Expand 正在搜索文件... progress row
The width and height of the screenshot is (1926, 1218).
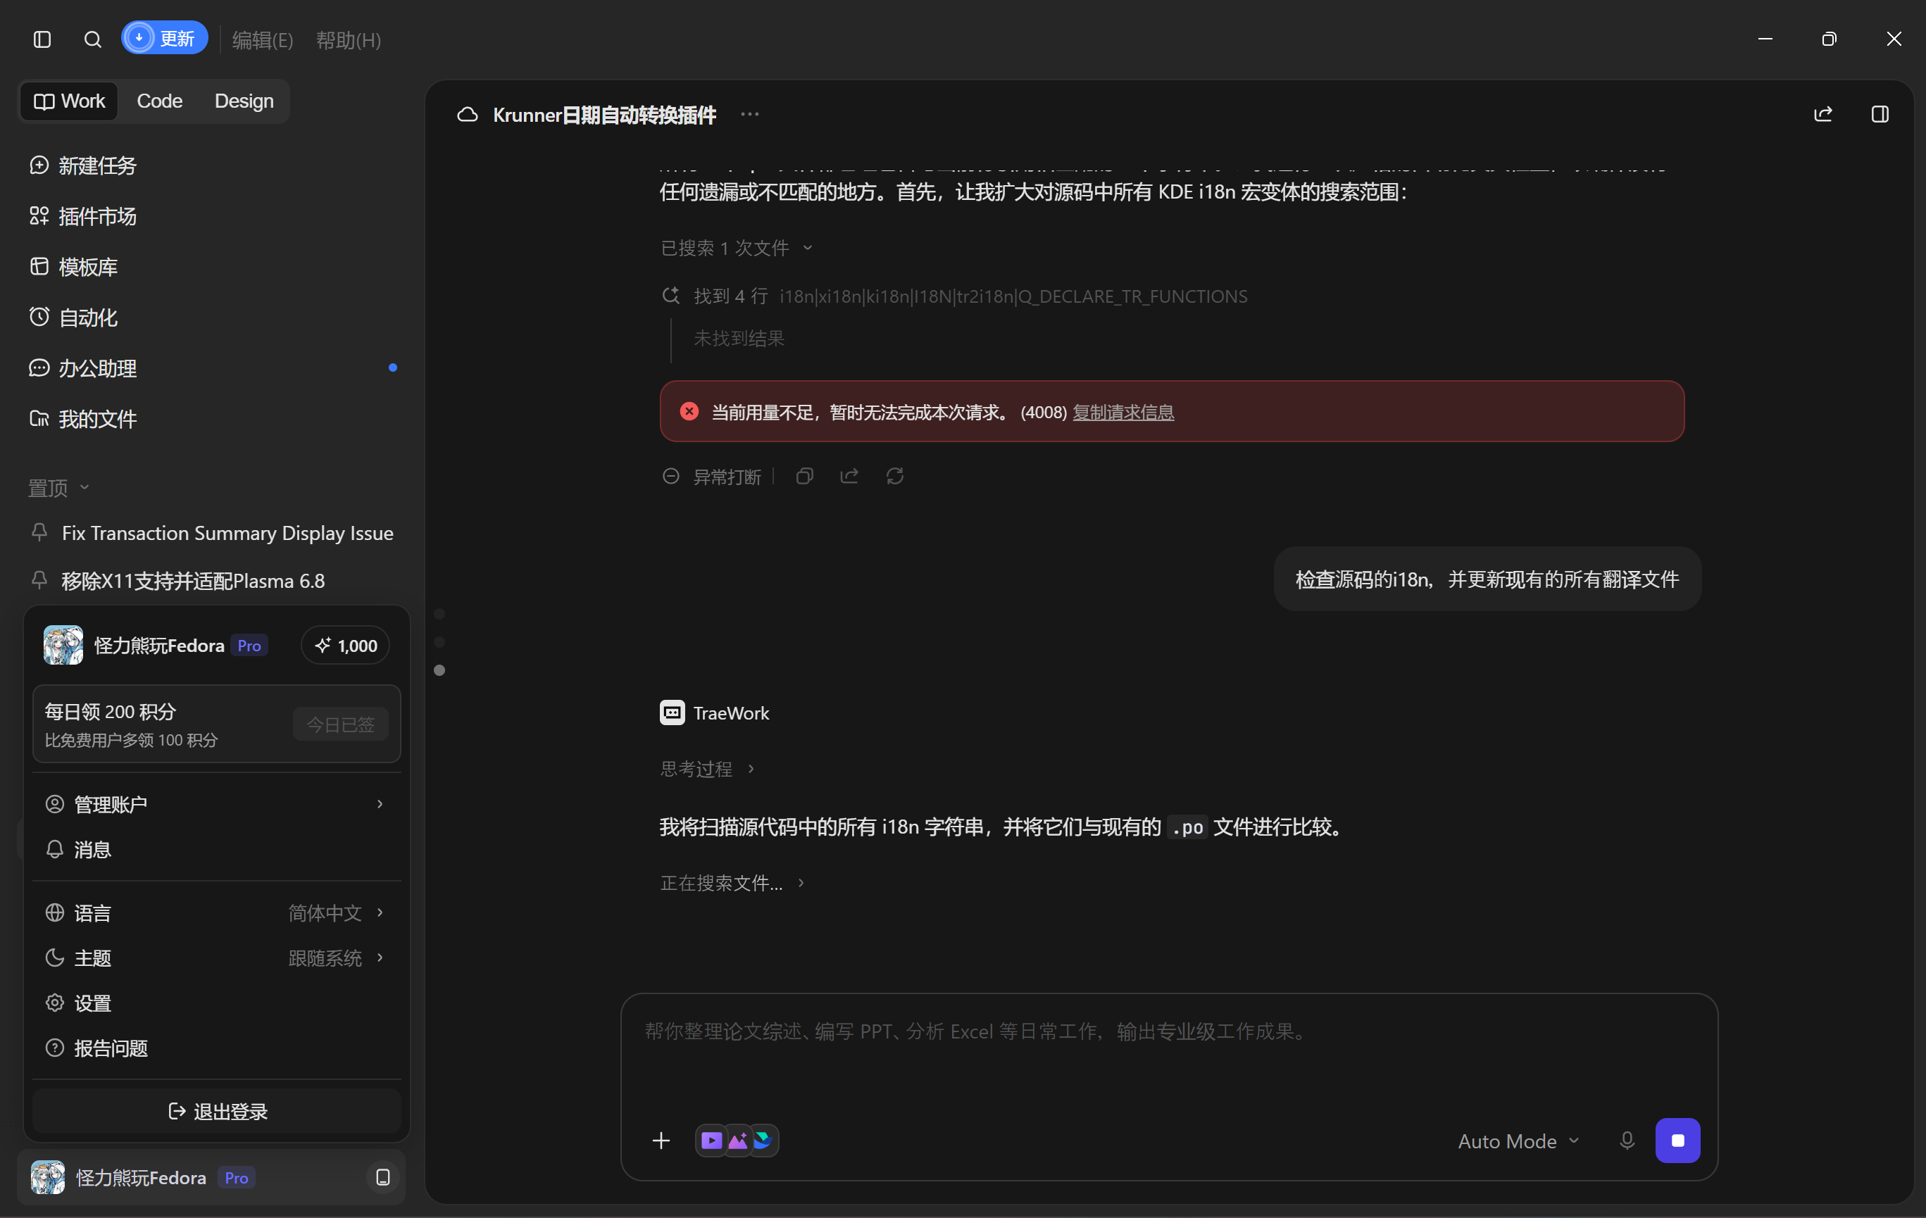click(732, 883)
